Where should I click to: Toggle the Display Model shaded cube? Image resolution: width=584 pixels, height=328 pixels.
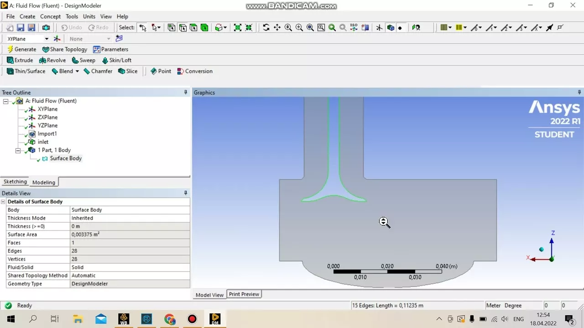click(x=391, y=28)
